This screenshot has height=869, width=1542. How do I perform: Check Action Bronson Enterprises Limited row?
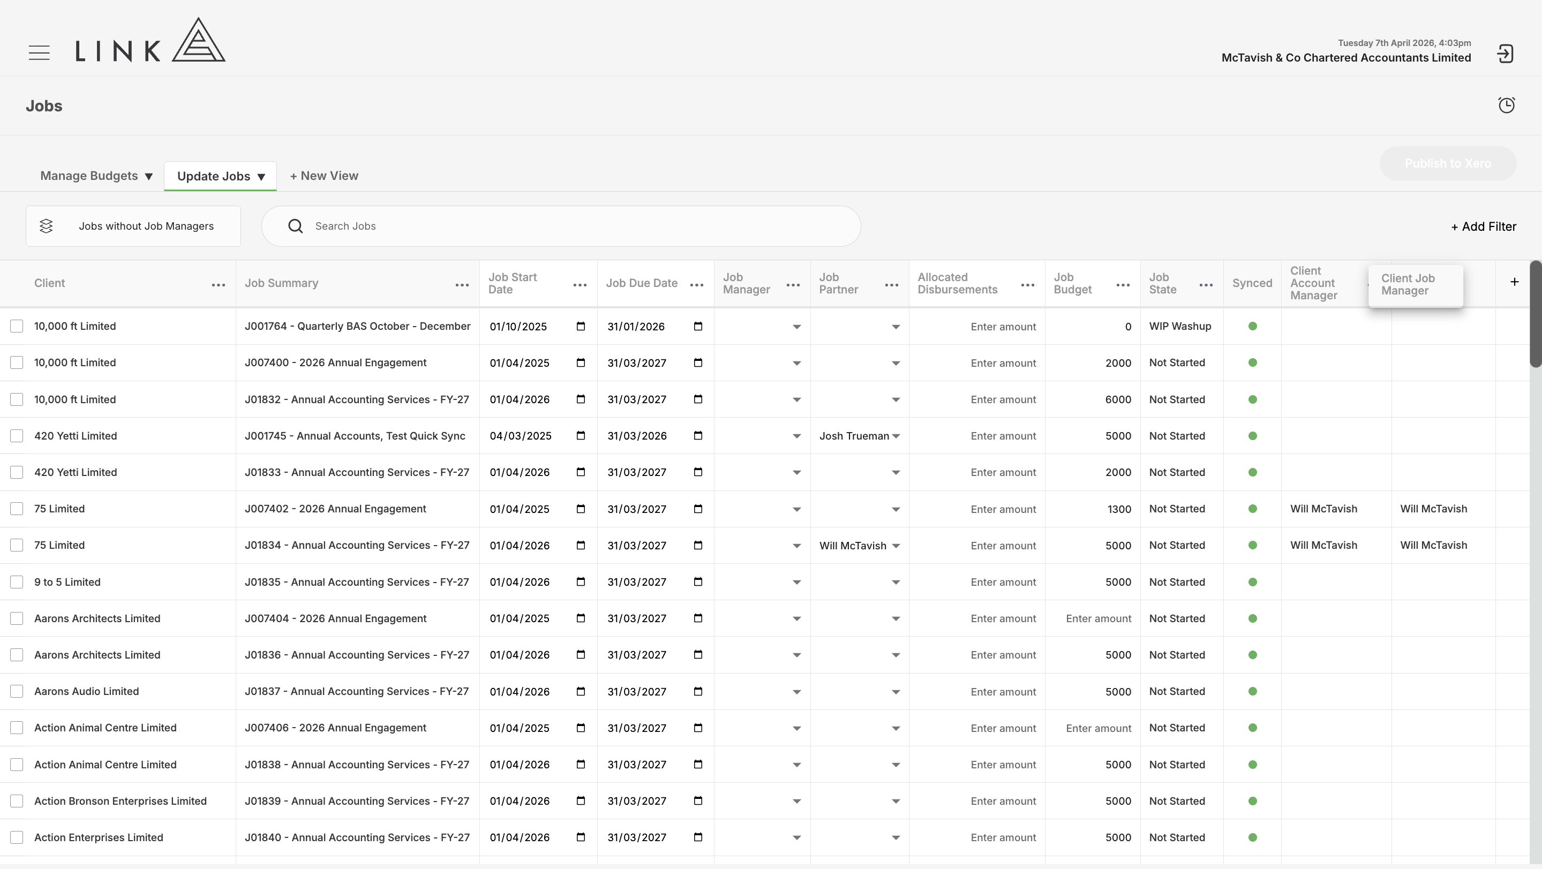pos(17,801)
